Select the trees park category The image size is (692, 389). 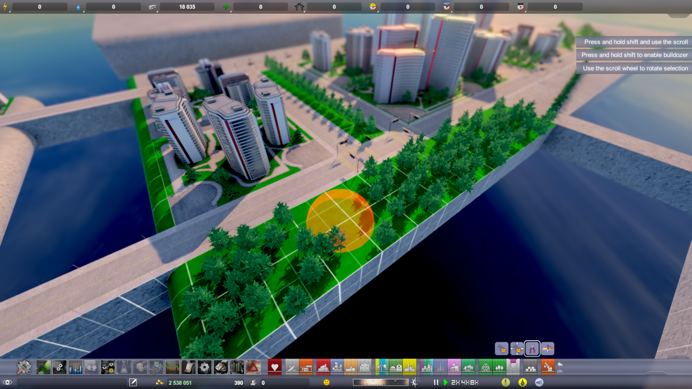[499, 367]
